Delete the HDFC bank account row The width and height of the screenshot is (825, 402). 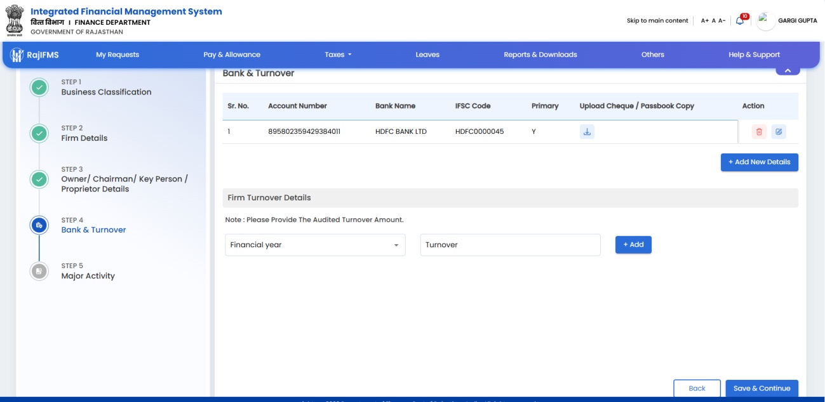[758, 132]
